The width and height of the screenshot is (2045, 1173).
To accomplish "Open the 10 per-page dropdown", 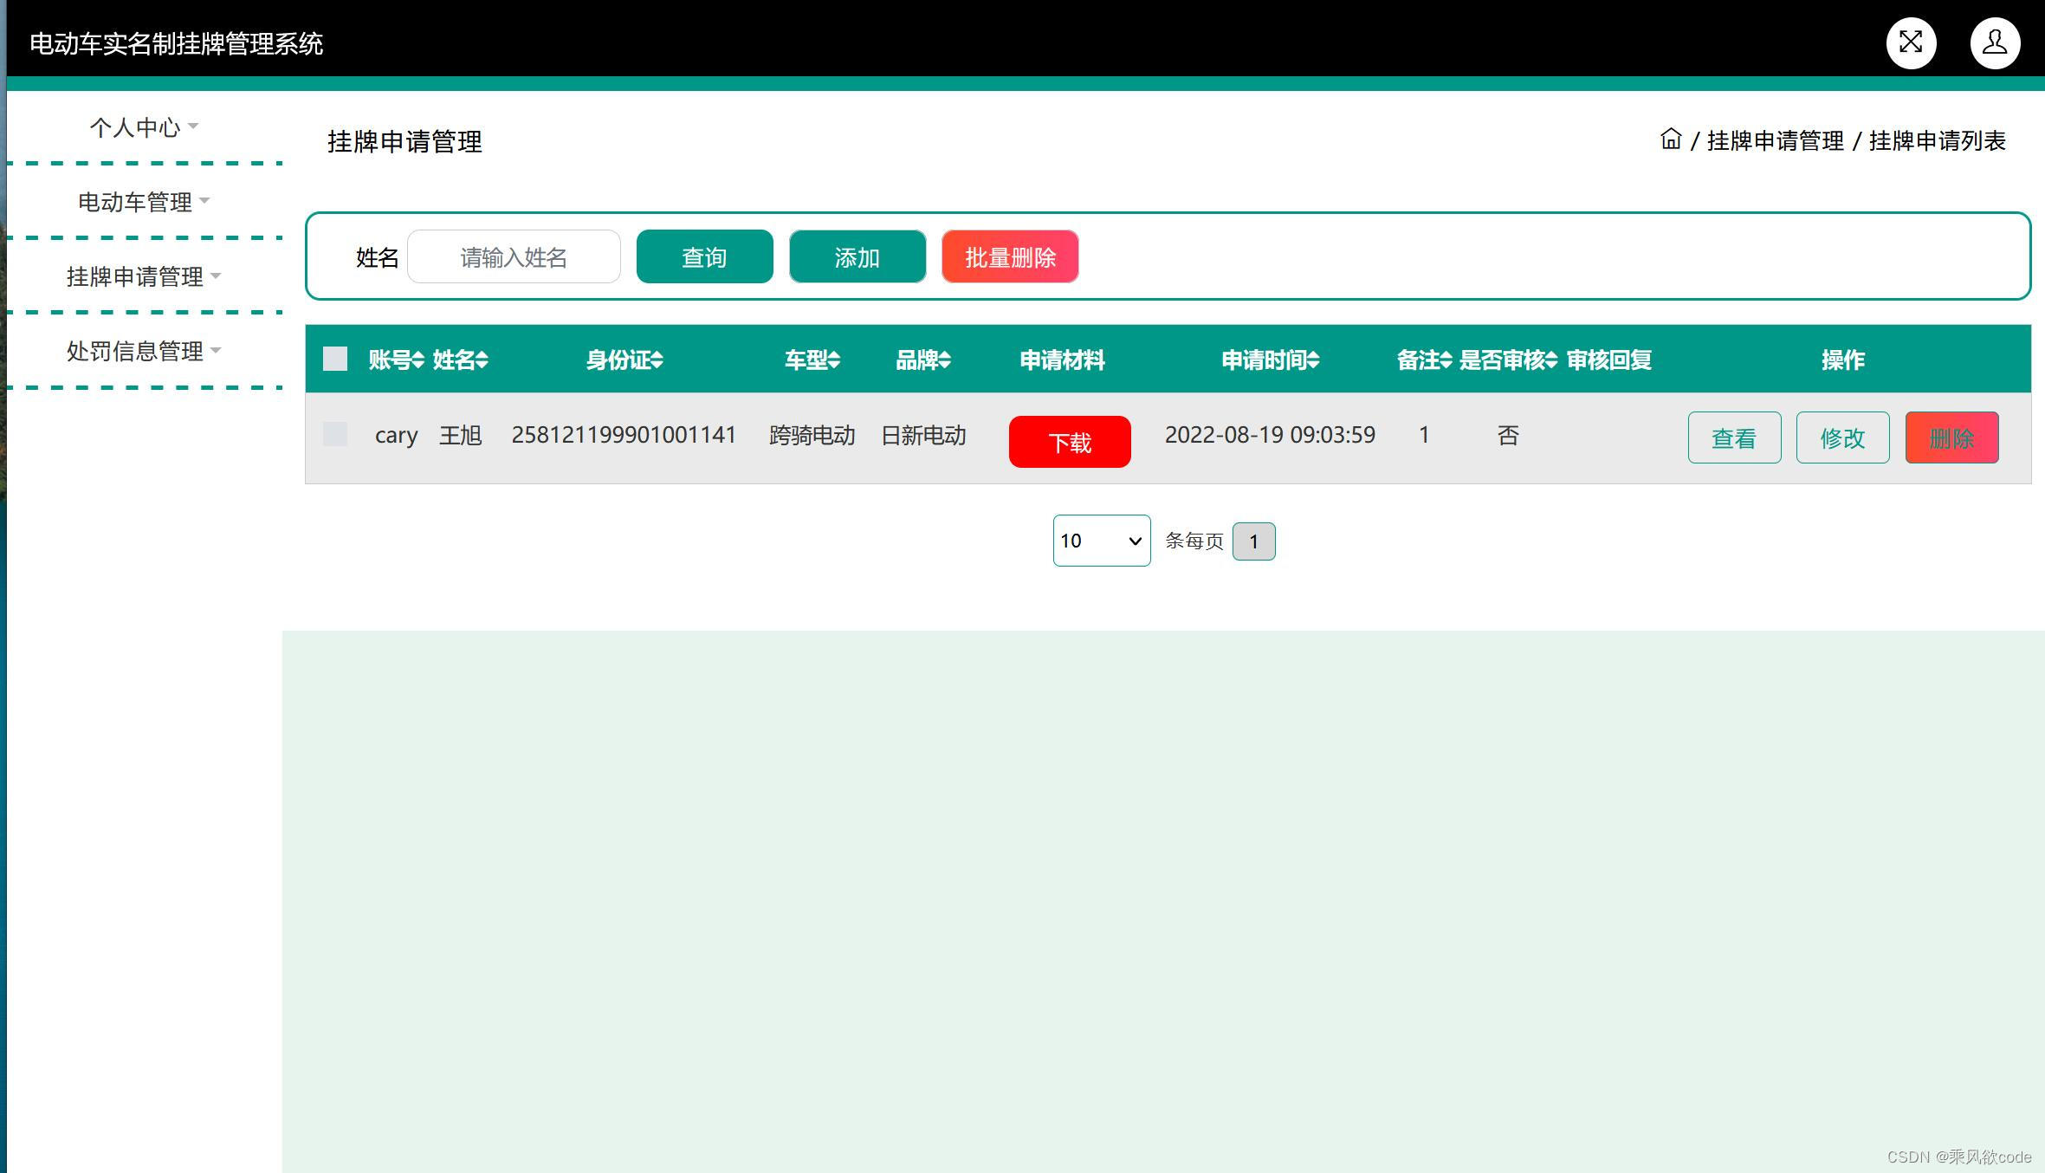I will 1101,541.
